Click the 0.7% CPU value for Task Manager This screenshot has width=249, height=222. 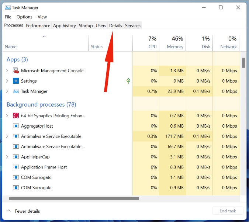click(152, 91)
